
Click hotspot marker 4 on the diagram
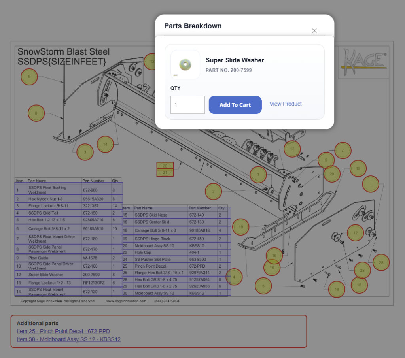pos(234,277)
